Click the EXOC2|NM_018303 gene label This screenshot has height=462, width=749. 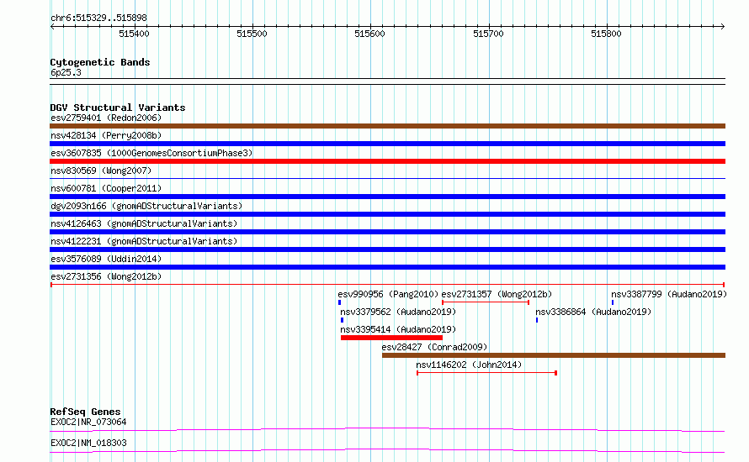click(88, 443)
